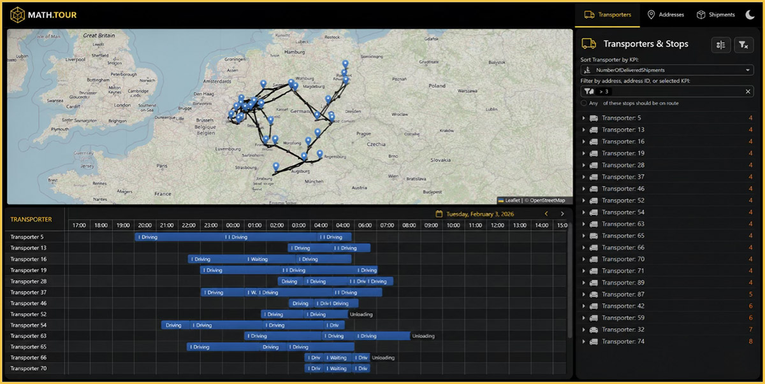Click the truck icon of Transporter: 87
Image resolution: width=765 pixels, height=384 pixels.
point(594,294)
